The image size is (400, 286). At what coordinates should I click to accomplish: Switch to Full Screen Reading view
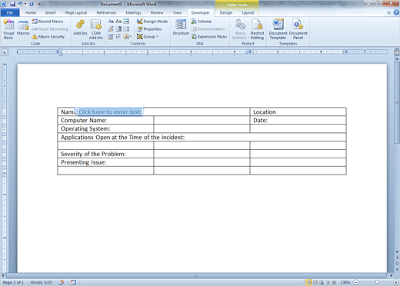click(315, 282)
